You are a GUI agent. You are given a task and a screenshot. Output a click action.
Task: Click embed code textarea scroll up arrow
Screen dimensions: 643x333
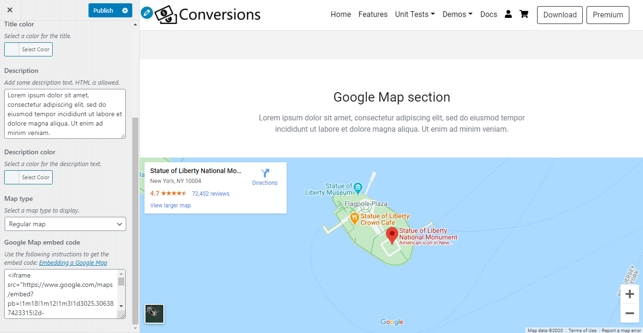(121, 273)
